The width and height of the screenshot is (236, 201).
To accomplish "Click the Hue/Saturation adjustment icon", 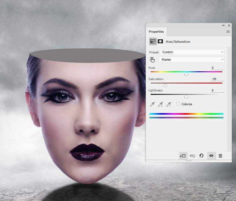I will tap(153, 41).
